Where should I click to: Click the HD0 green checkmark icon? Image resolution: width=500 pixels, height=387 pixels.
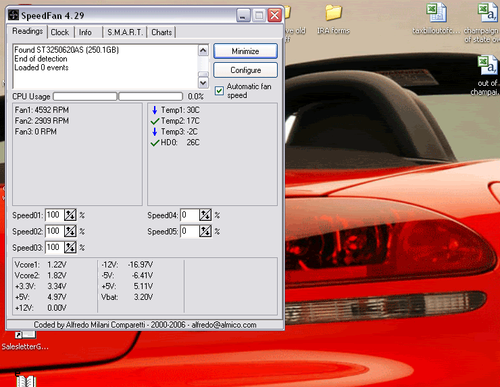point(155,143)
